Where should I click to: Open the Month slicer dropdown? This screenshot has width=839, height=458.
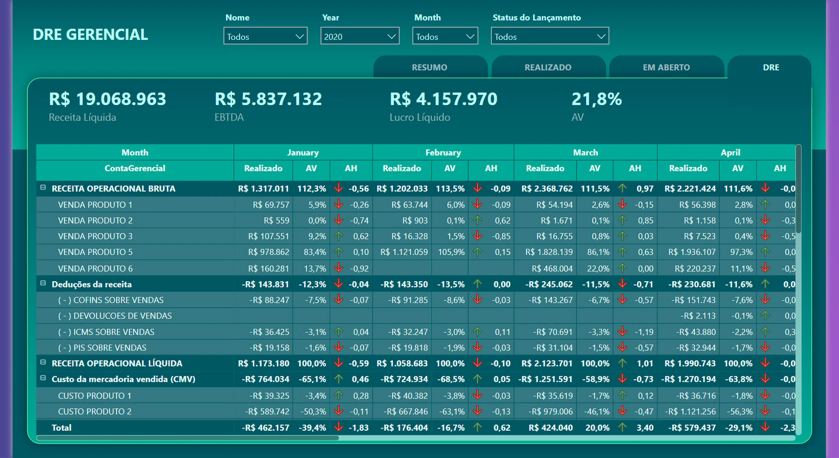pyautogui.click(x=445, y=36)
